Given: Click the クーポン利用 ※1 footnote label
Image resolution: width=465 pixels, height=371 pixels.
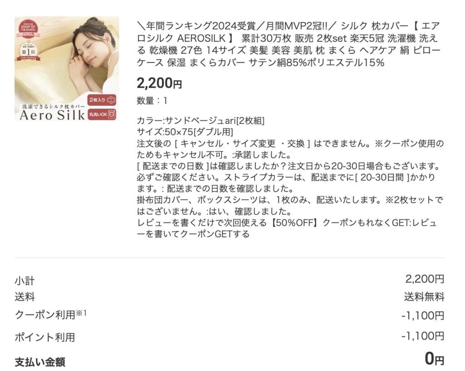Looking at the screenshot, I should (x=50, y=315).
